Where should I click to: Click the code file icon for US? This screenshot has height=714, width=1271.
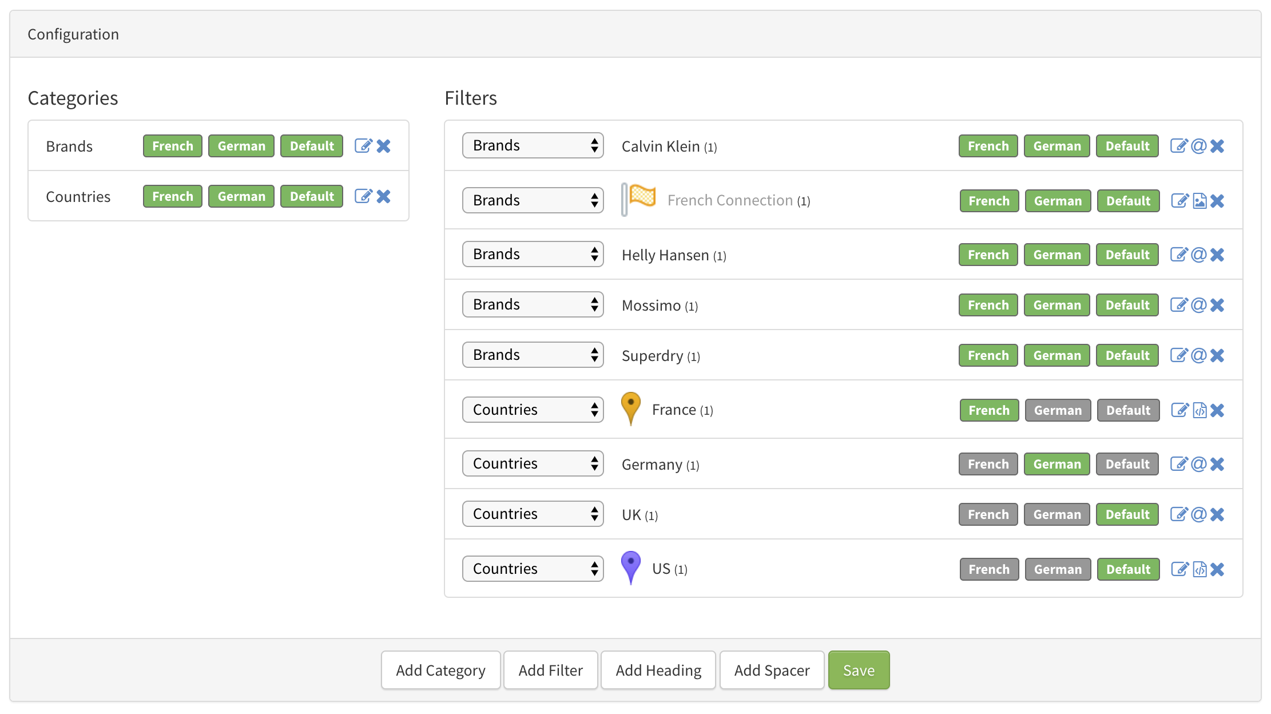[1200, 569]
